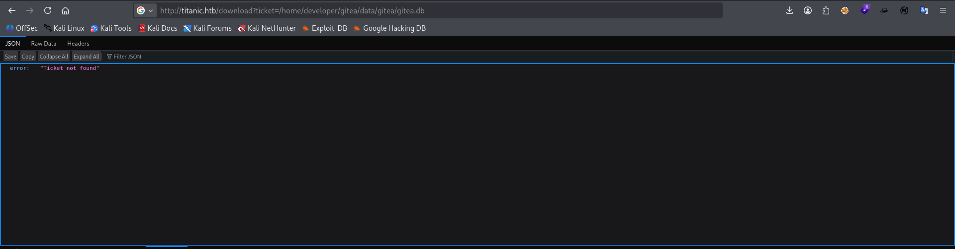955x249 pixels.
Task: Open the translate extension icon
Action: (x=924, y=10)
